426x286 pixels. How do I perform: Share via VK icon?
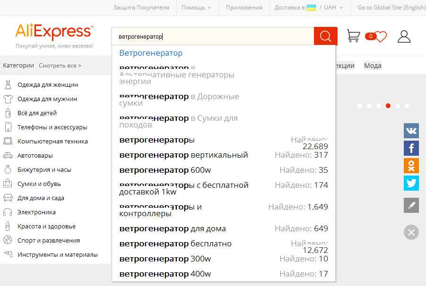pyautogui.click(x=411, y=131)
